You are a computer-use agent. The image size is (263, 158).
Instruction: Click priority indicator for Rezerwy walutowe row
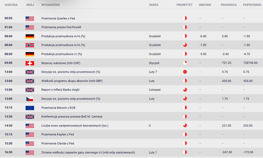pos(185,63)
